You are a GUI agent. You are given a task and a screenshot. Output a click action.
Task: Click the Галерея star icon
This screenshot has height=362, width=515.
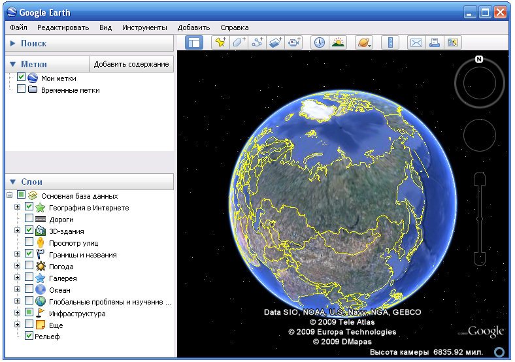tap(41, 278)
